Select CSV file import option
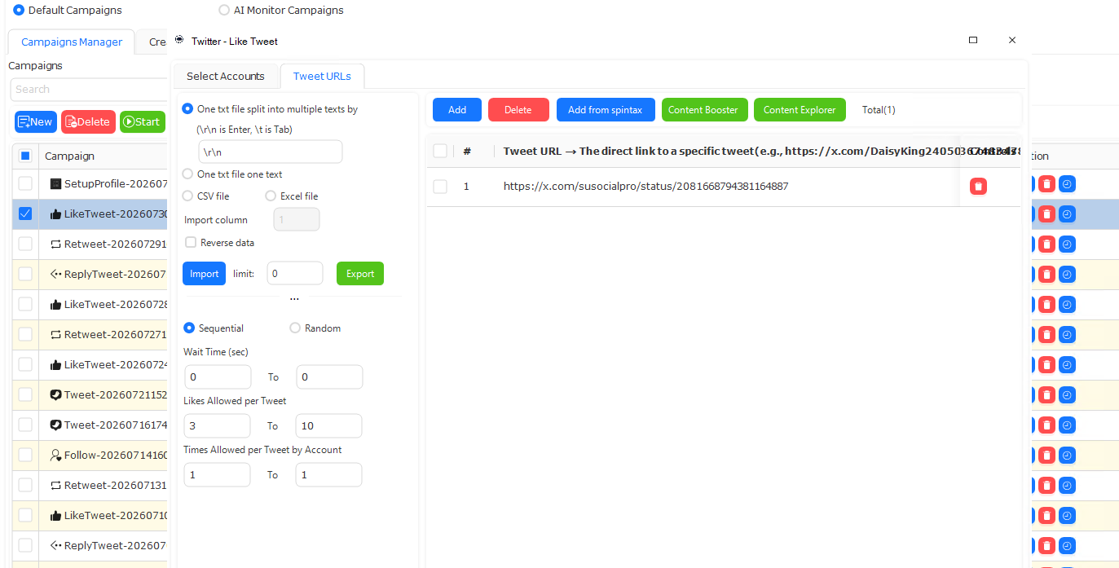 coord(188,196)
